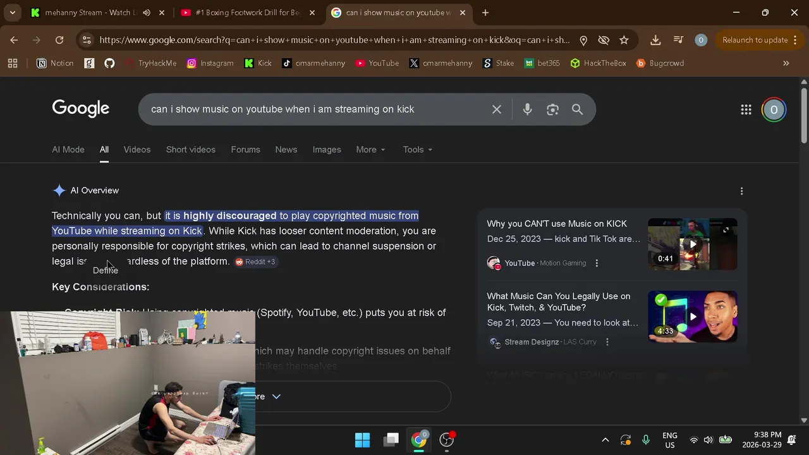Play Why you CAN'T use Music thumbnail

click(693, 244)
